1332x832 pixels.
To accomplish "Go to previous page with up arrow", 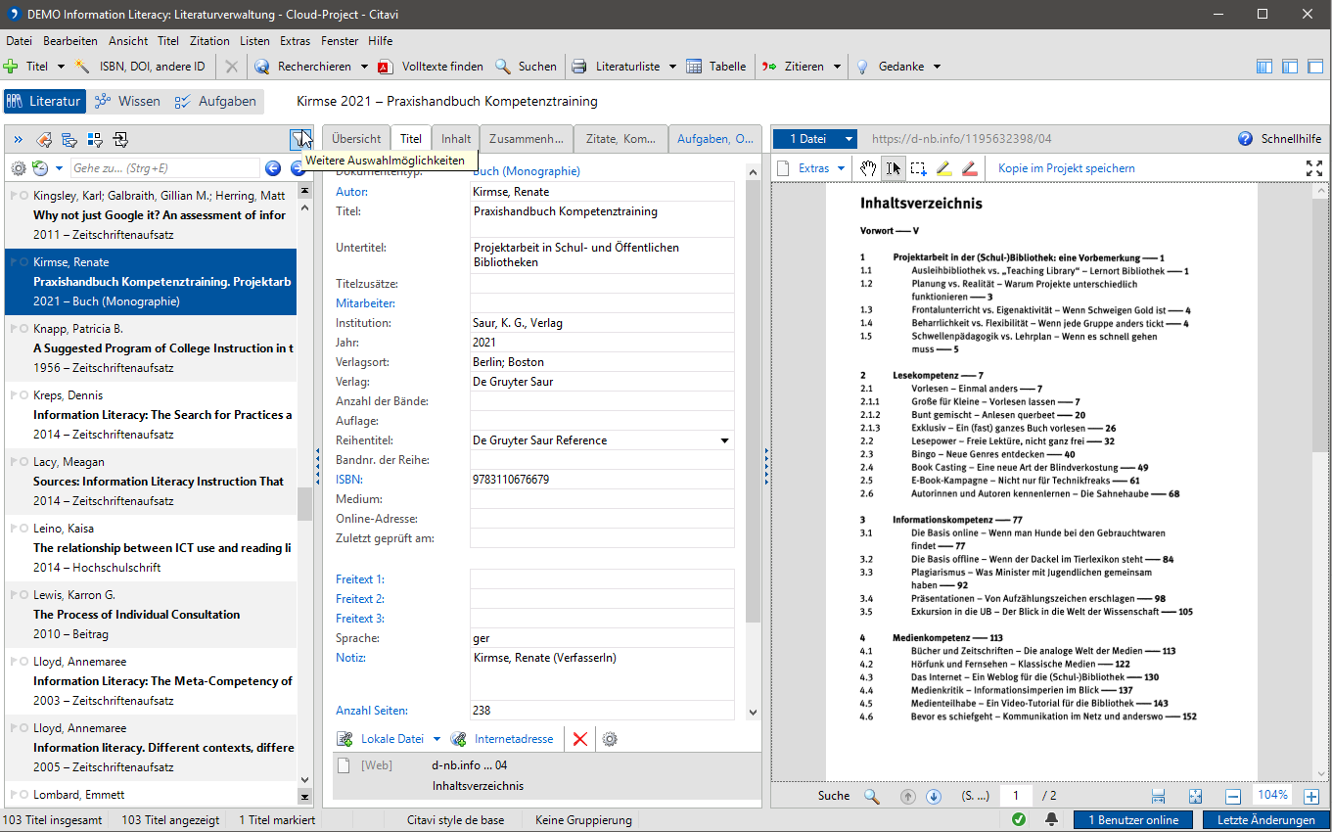I will (908, 797).
